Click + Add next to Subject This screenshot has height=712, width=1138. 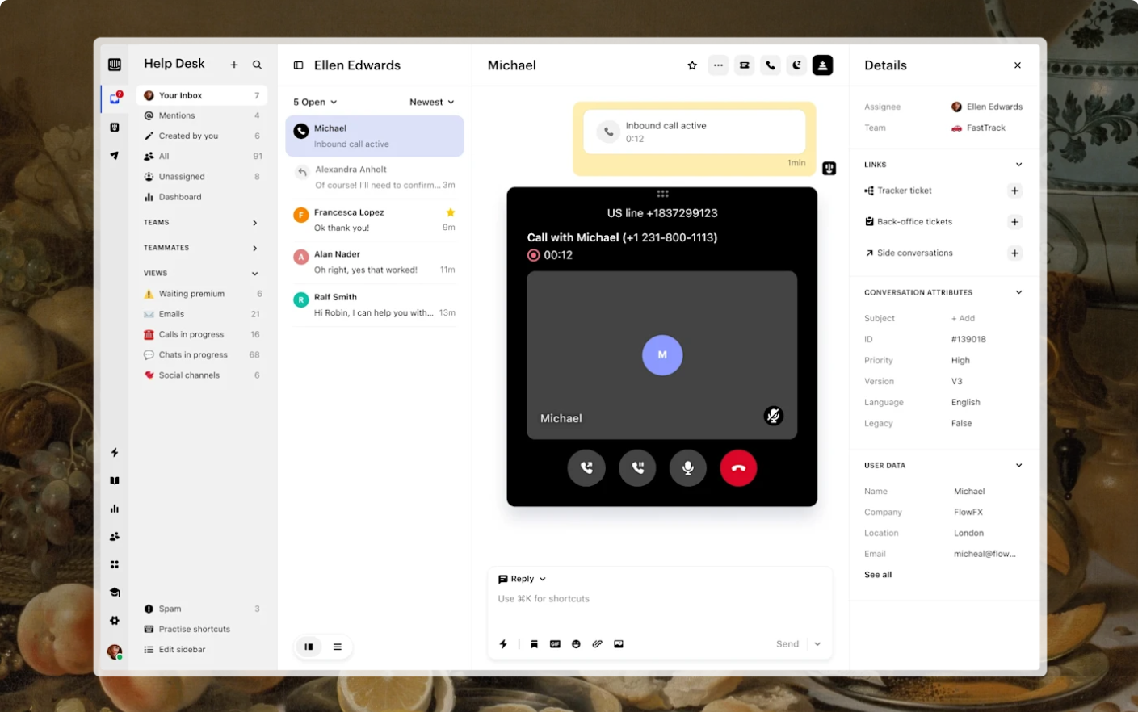click(963, 318)
